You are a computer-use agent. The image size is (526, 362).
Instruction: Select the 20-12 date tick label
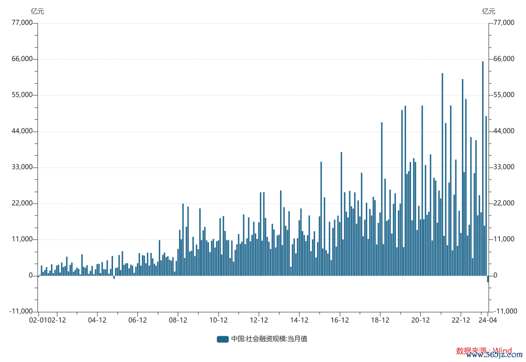(x=420, y=320)
